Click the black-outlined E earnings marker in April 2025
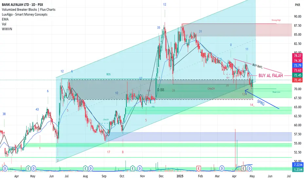The height and width of the screenshot is (180, 305). (x=243, y=168)
